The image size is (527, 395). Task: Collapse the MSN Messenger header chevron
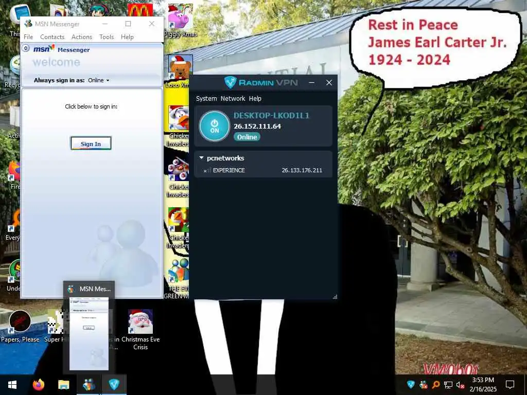pyautogui.click(x=26, y=48)
